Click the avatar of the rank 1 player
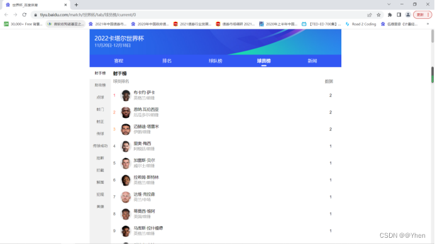This screenshot has width=435, height=244. (126, 95)
